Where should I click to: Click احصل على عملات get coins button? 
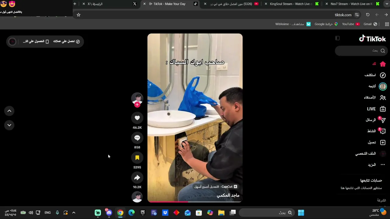(x=67, y=41)
